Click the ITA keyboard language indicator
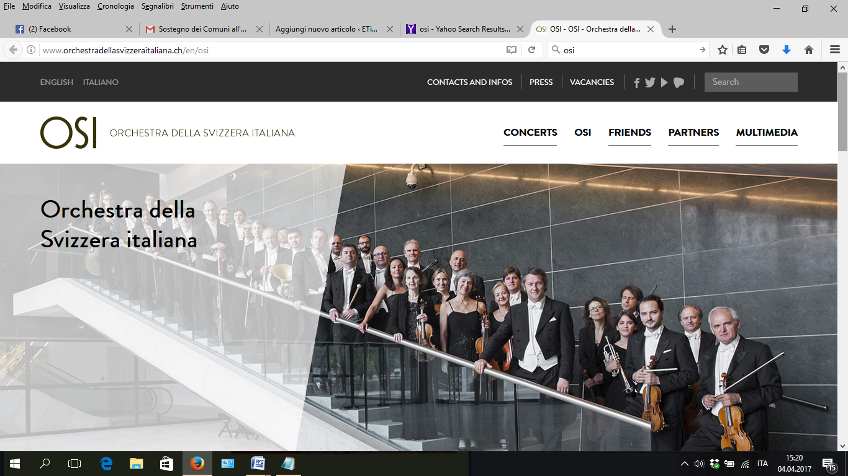848x476 pixels. tap(762, 464)
